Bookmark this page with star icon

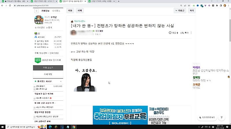pyautogui.click(x=189, y=5)
